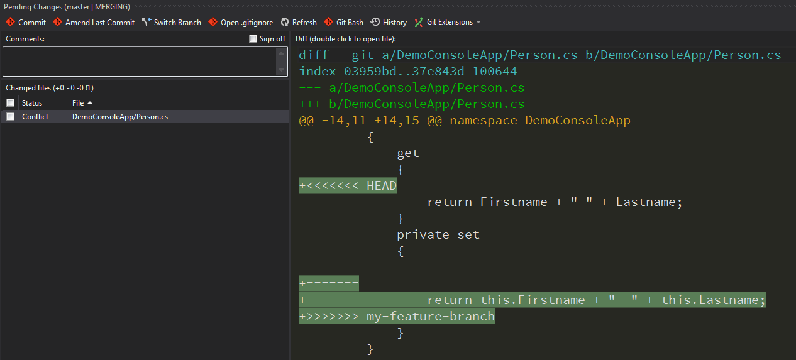
Task: Launch Git Bash from toolbar icon
Action: click(329, 22)
